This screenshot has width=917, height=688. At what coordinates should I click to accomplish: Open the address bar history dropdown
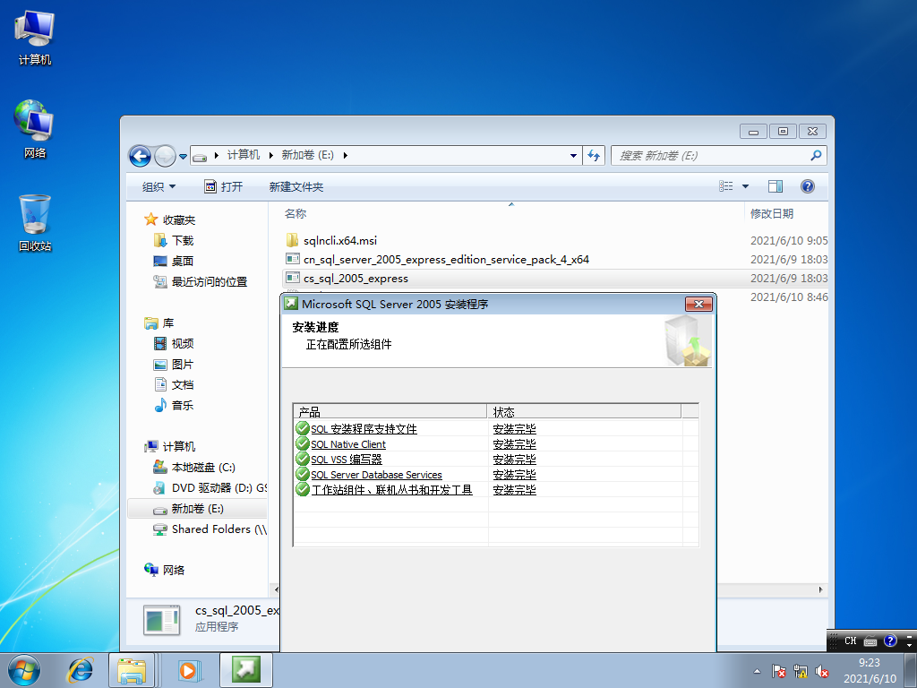(573, 155)
